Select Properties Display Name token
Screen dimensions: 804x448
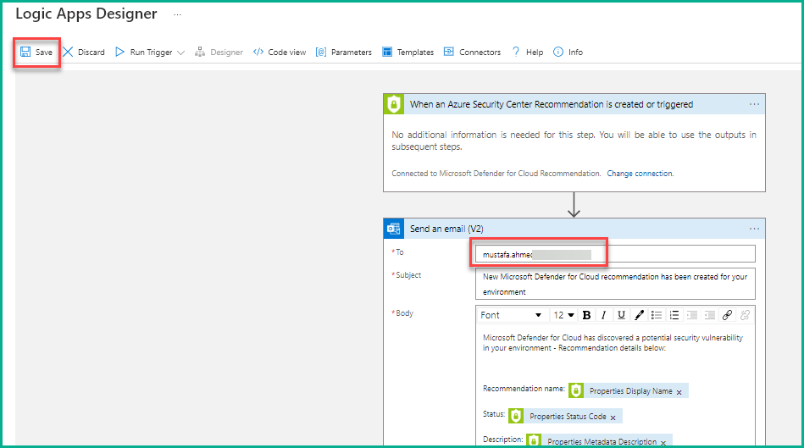pyautogui.click(x=630, y=391)
